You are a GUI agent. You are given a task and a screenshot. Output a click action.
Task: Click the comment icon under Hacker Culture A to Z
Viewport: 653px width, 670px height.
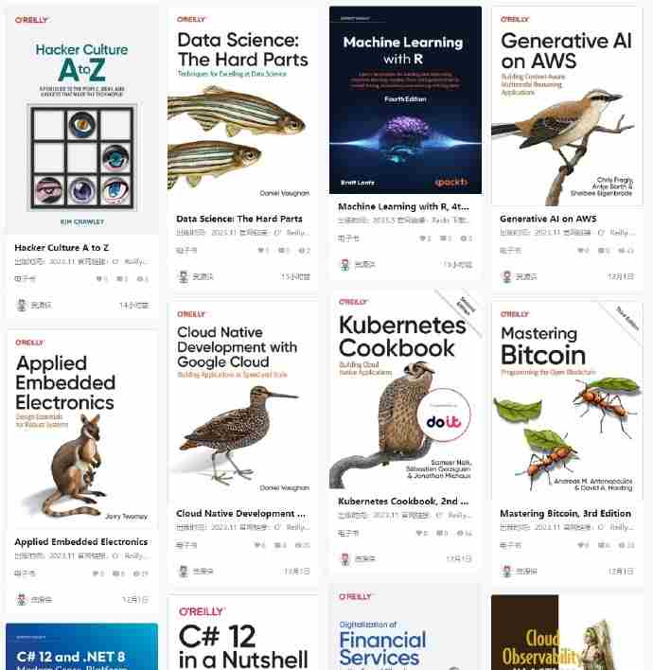point(119,279)
